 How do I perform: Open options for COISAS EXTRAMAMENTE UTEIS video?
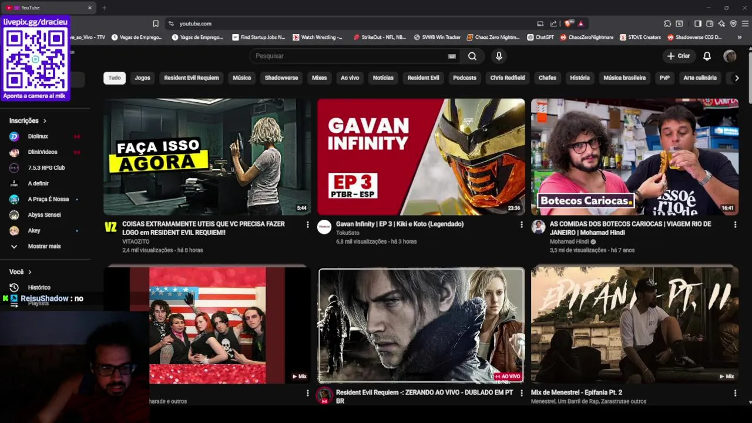pyautogui.click(x=307, y=224)
